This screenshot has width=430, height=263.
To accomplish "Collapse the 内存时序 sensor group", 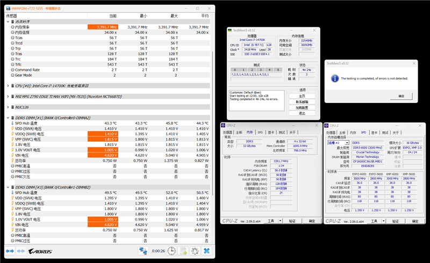I will [8, 21].
